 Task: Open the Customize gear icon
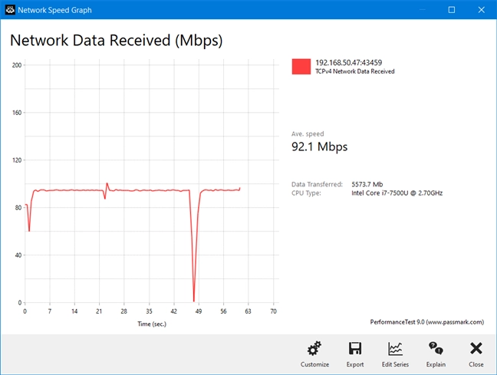click(x=314, y=348)
